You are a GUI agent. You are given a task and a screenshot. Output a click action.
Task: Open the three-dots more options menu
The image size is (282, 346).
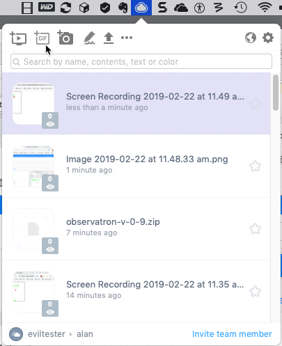tap(127, 38)
